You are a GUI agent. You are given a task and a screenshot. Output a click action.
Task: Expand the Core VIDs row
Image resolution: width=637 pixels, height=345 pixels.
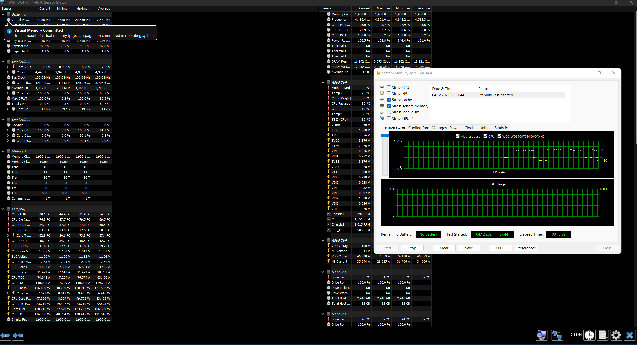coord(8,67)
